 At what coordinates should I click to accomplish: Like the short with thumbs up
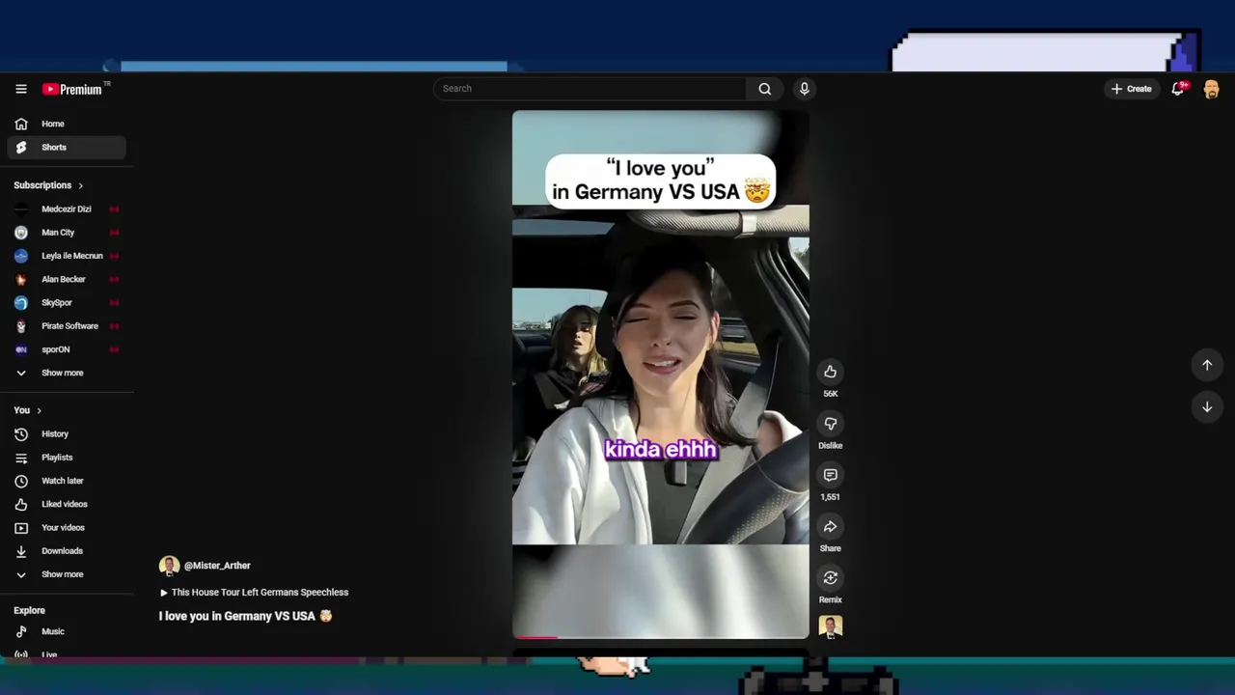point(830,372)
